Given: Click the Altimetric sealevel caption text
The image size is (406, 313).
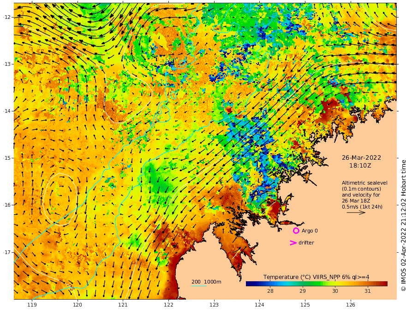Looking at the screenshot, I should pyautogui.click(x=364, y=183).
